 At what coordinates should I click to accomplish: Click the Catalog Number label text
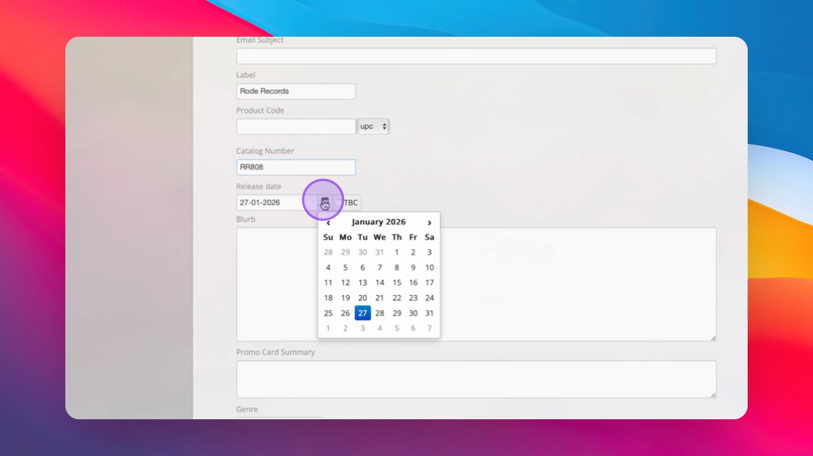[x=265, y=151]
